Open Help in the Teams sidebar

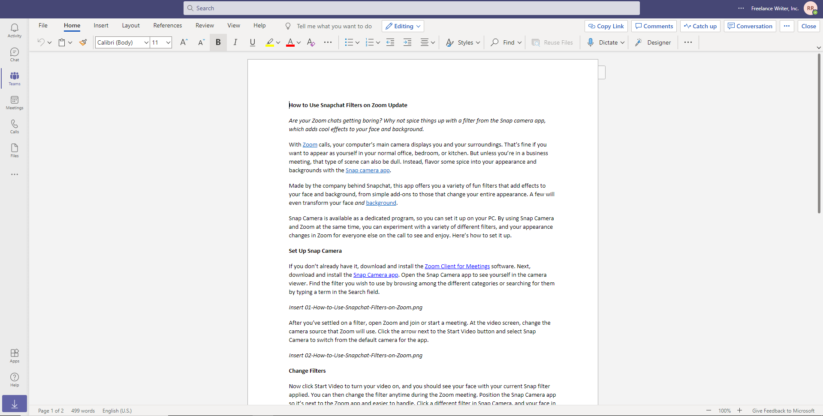tap(15, 380)
